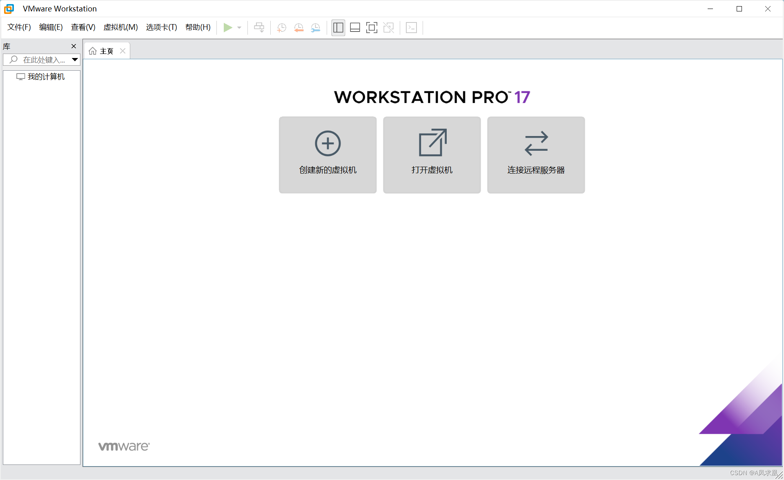Click the send Ctrl+Alt+Del toolbar icon
This screenshot has height=480, width=784.
[259, 27]
